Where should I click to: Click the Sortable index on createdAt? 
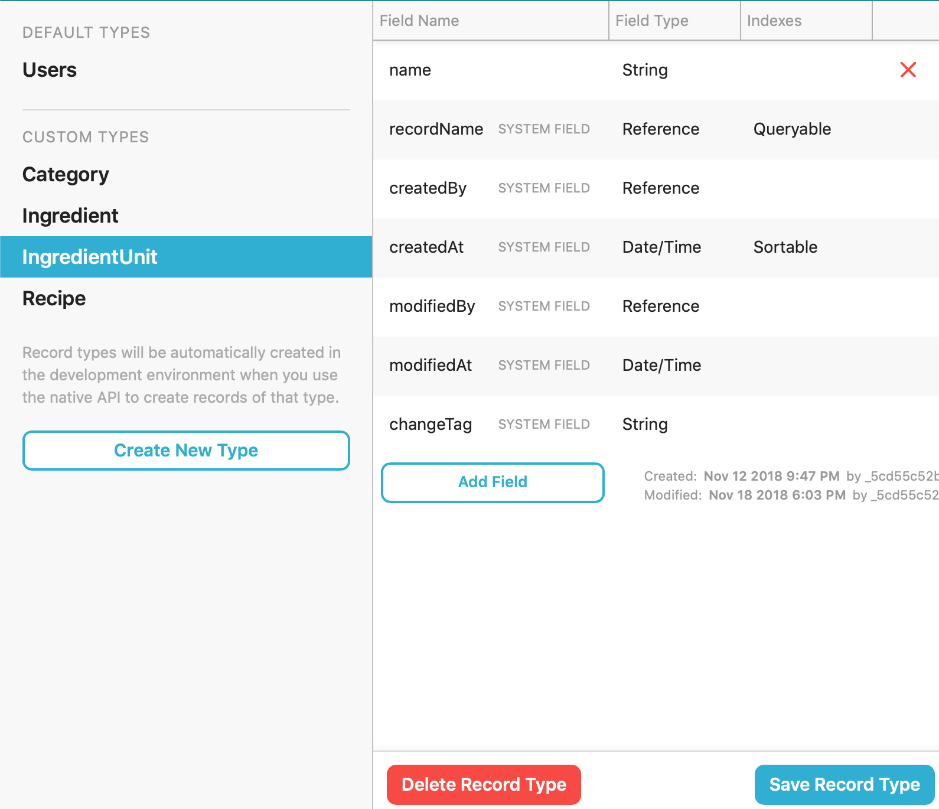click(x=785, y=247)
